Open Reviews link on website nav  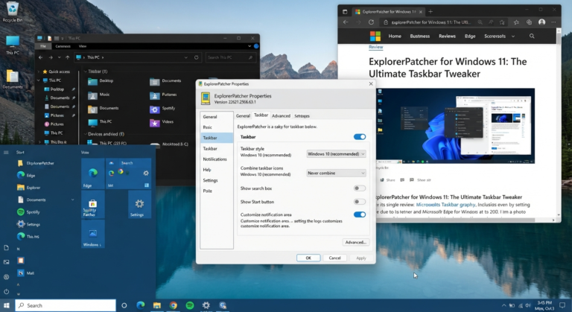[x=447, y=36]
